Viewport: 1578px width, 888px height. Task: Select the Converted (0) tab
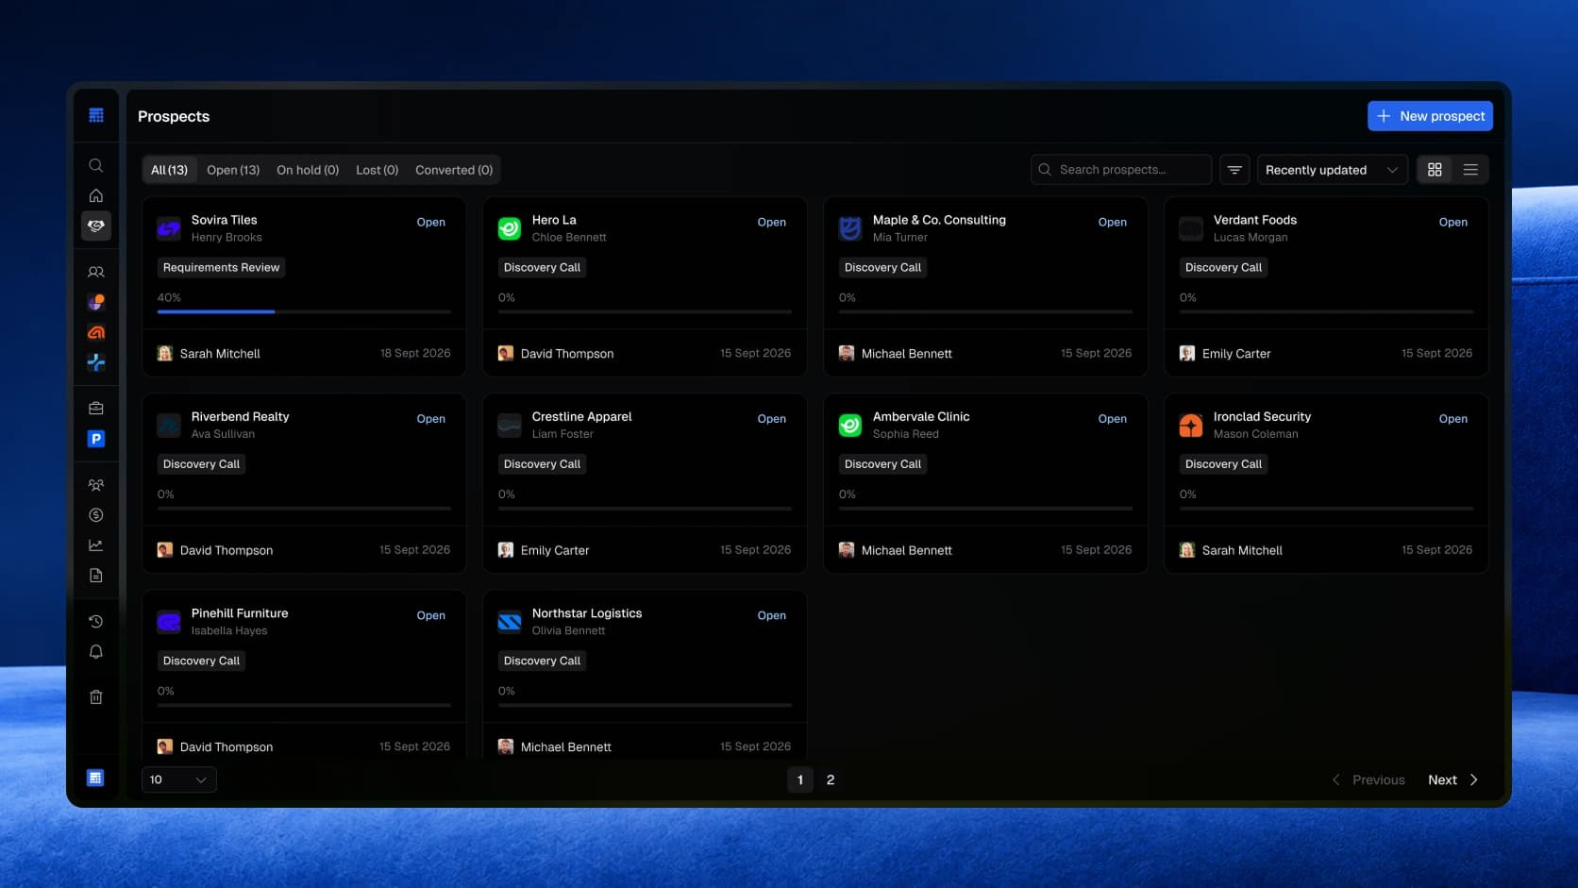pos(454,170)
